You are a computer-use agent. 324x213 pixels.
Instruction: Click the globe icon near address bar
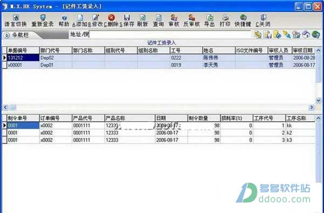(x=316, y=35)
